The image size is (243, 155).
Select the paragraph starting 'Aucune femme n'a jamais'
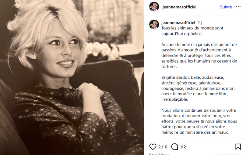199,56
